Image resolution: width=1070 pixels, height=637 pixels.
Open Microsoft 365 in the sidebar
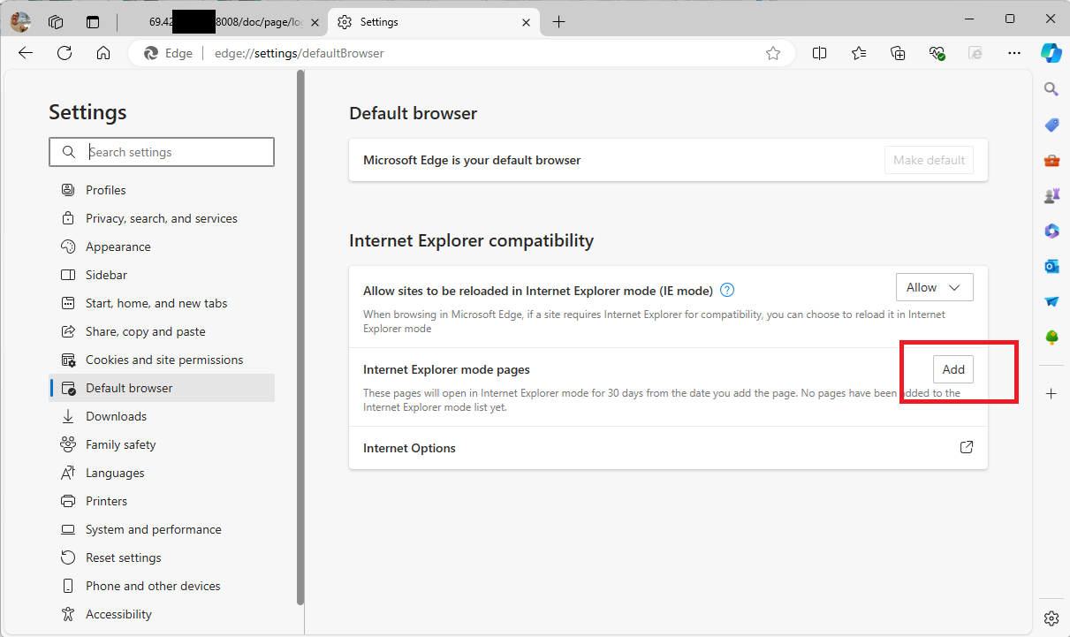tap(1051, 231)
